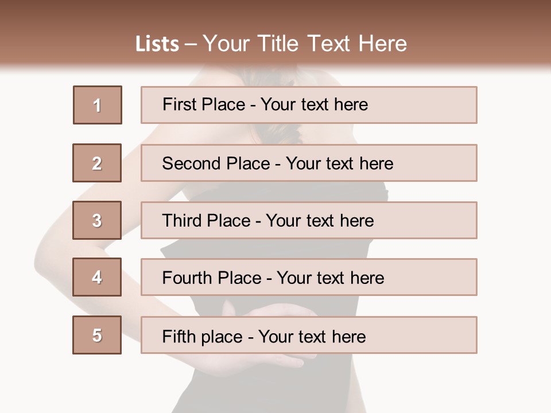
Task: Click the words 'Second Place' in row two
Action: 216,163
